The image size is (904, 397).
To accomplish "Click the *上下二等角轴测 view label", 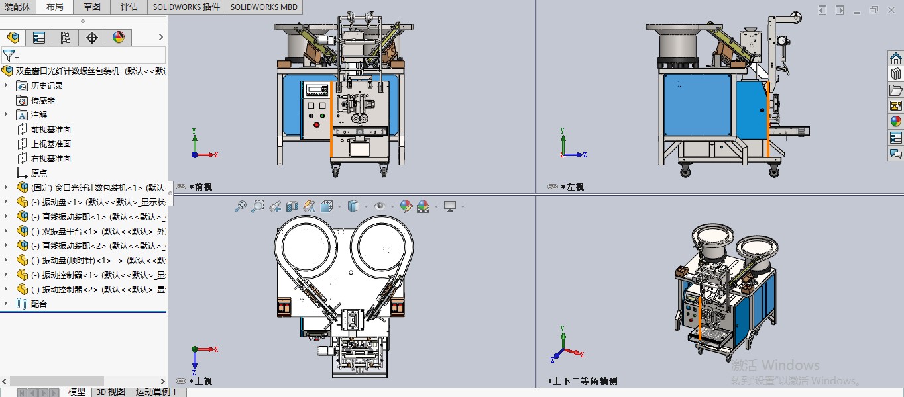I will 583,381.
